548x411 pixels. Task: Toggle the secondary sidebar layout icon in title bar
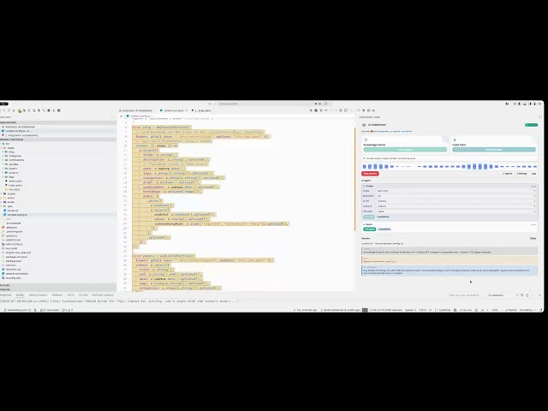(529, 104)
